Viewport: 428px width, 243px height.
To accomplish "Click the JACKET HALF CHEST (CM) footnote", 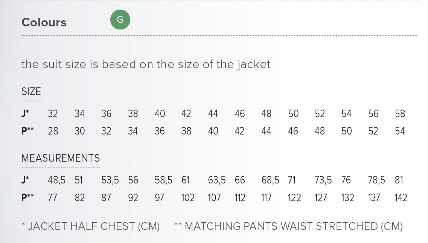I will pos(91,226).
